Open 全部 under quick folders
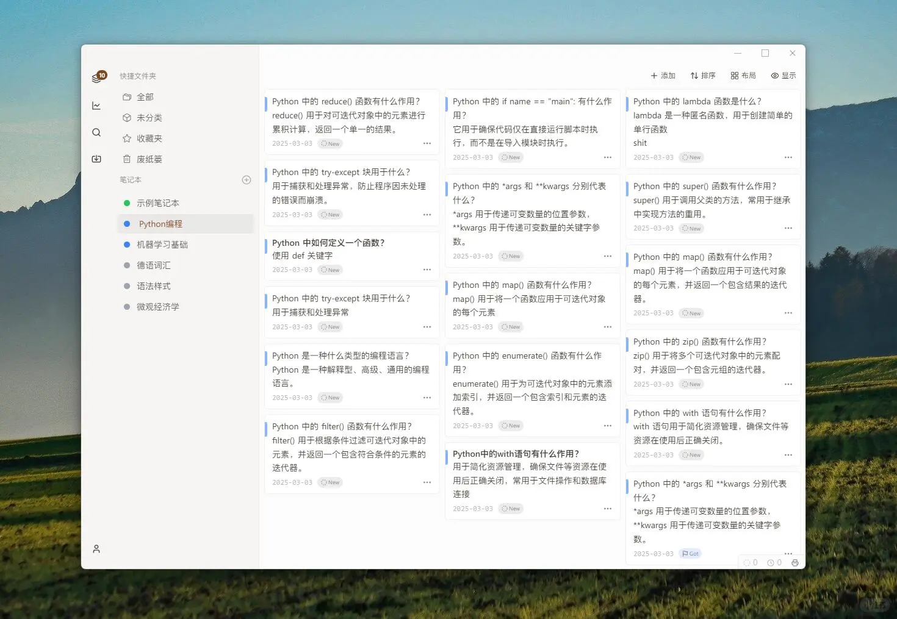 [x=146, y=96]
